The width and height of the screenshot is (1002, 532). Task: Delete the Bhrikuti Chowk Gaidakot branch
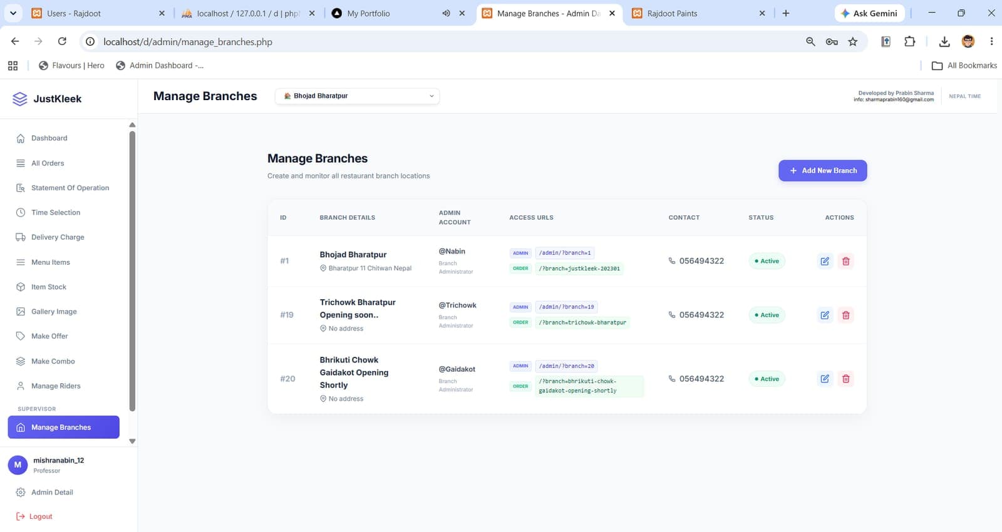click(x=846, y=379)
